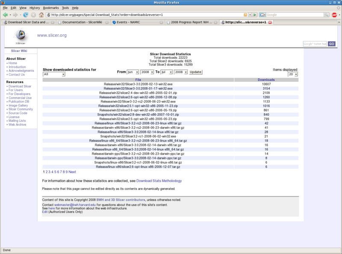Click the Firefox back arrow button
Viewport: 342px width, 254px height.
click(x=6, y=15)
